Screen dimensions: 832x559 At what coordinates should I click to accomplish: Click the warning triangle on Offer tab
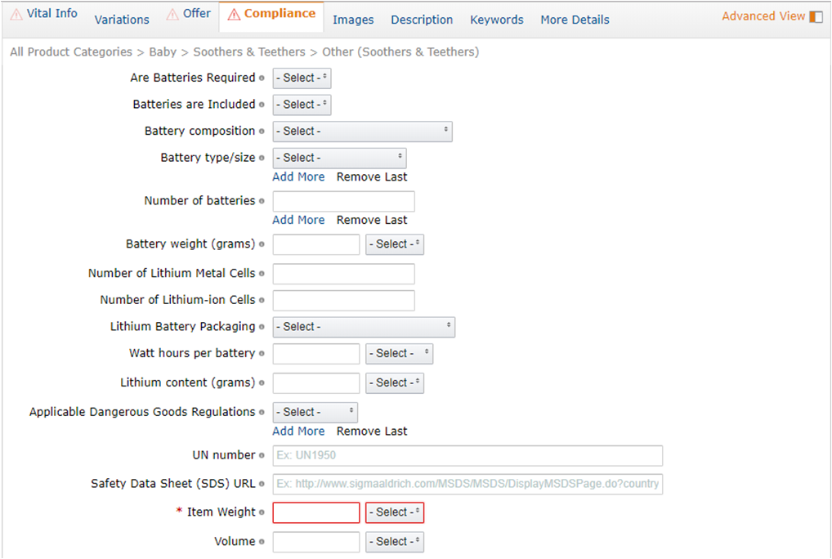tap(172, 14)
